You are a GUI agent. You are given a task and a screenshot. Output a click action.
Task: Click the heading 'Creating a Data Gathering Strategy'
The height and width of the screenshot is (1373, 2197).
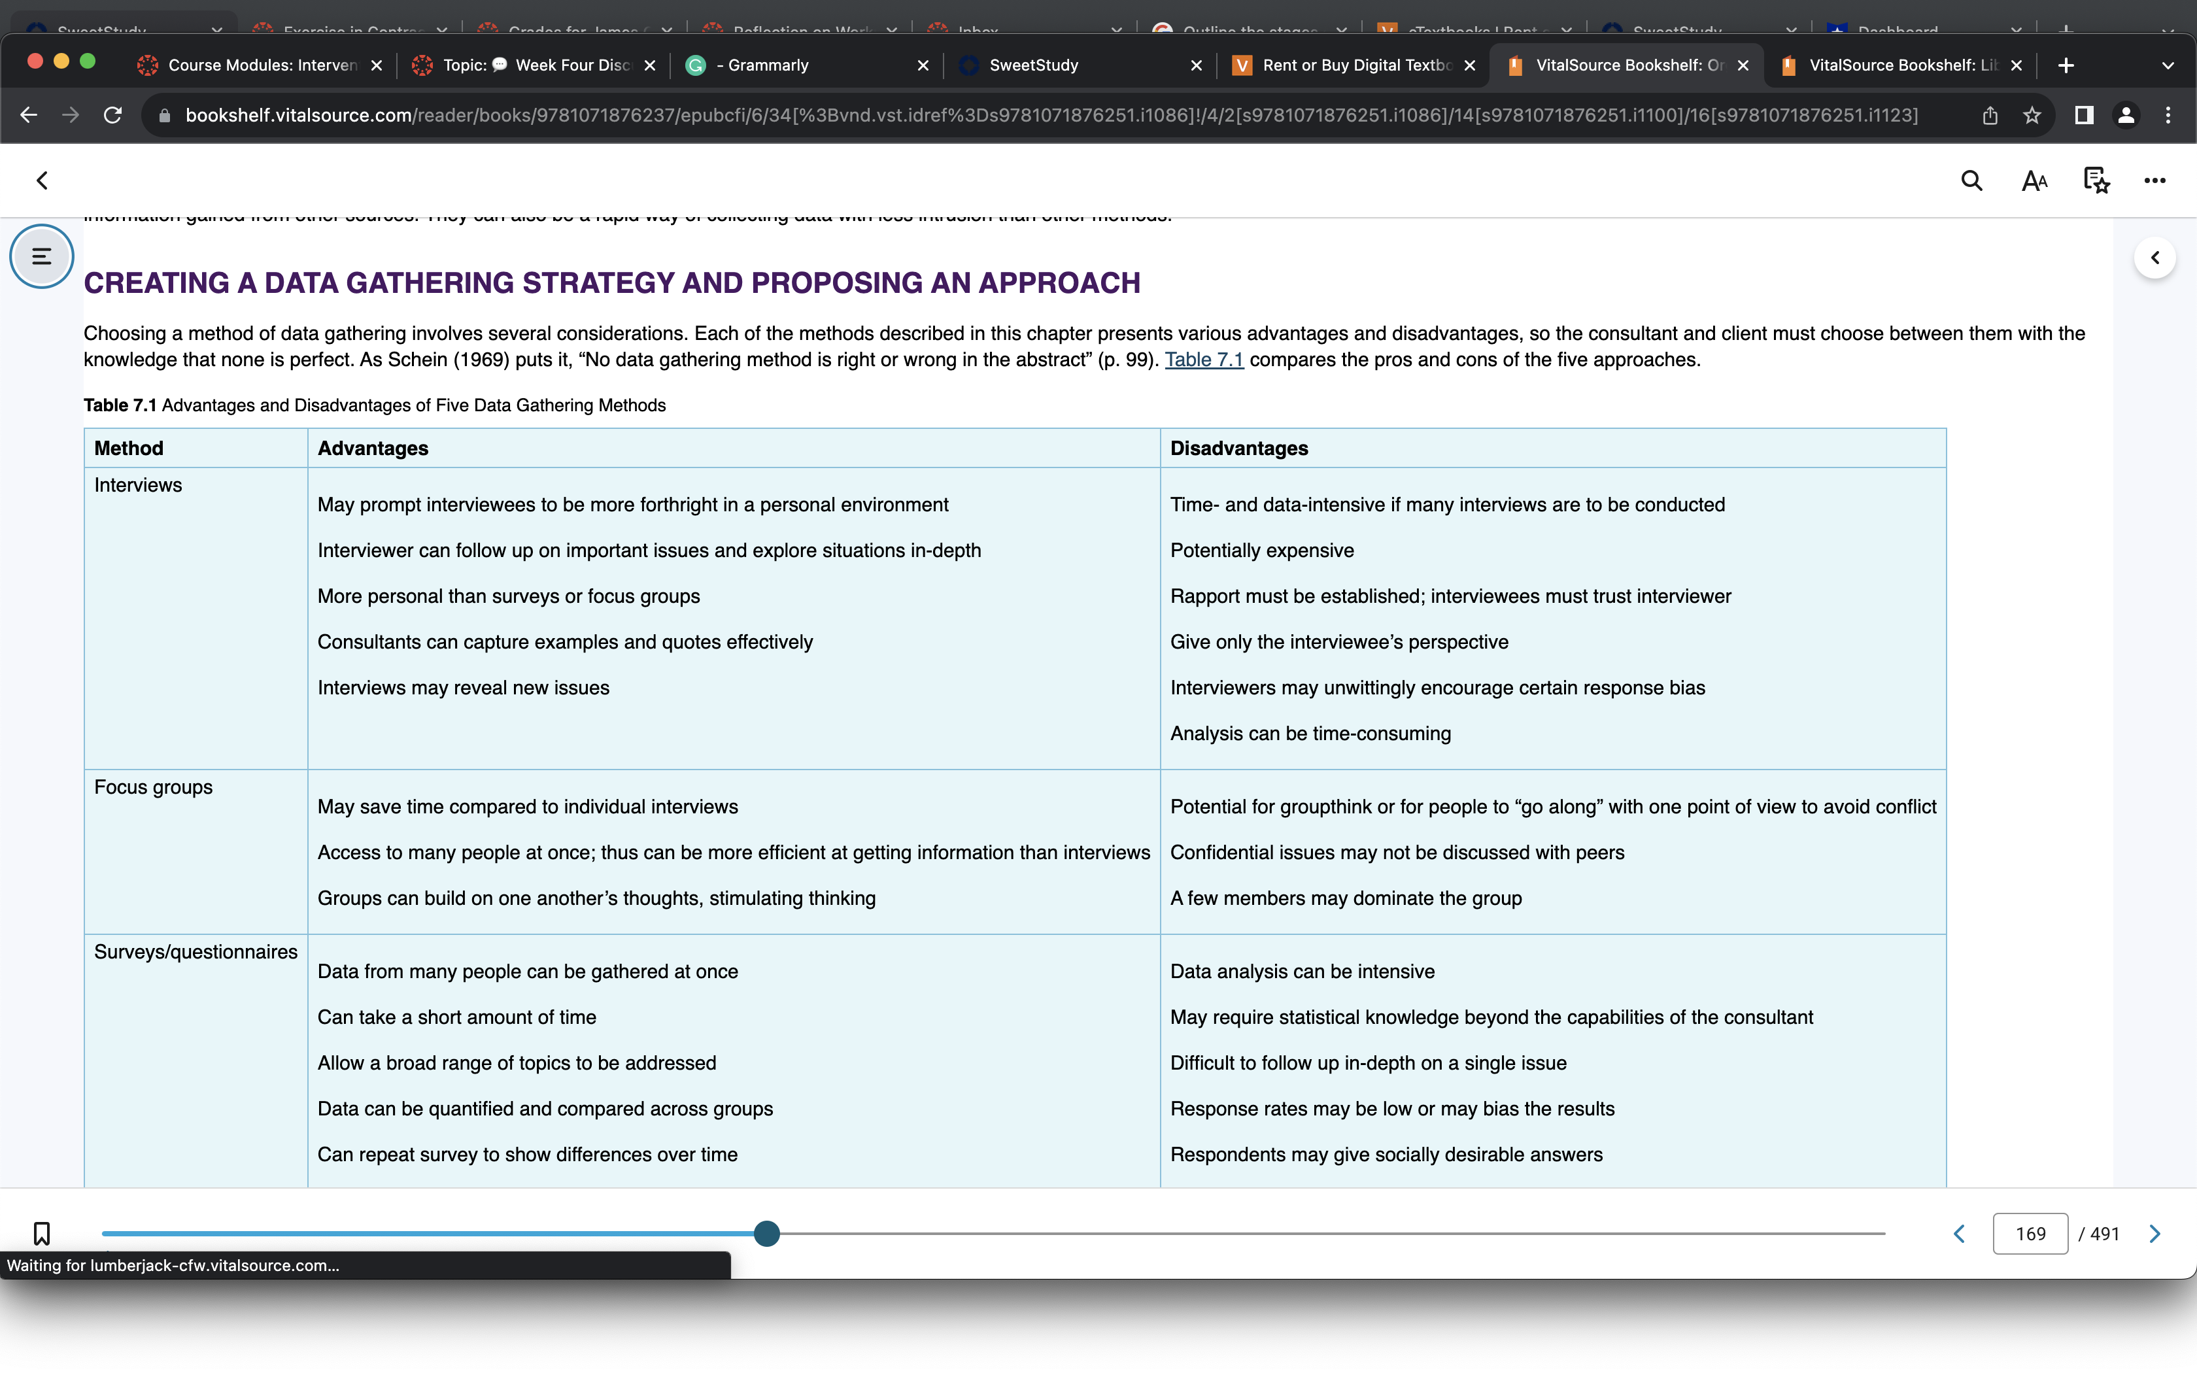[x=612, y=282]
